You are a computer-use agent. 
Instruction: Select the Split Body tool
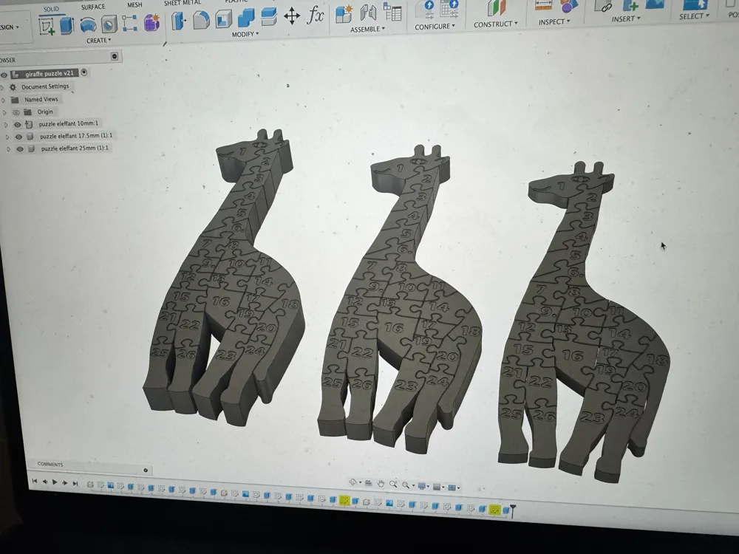(x=269, y=17)
